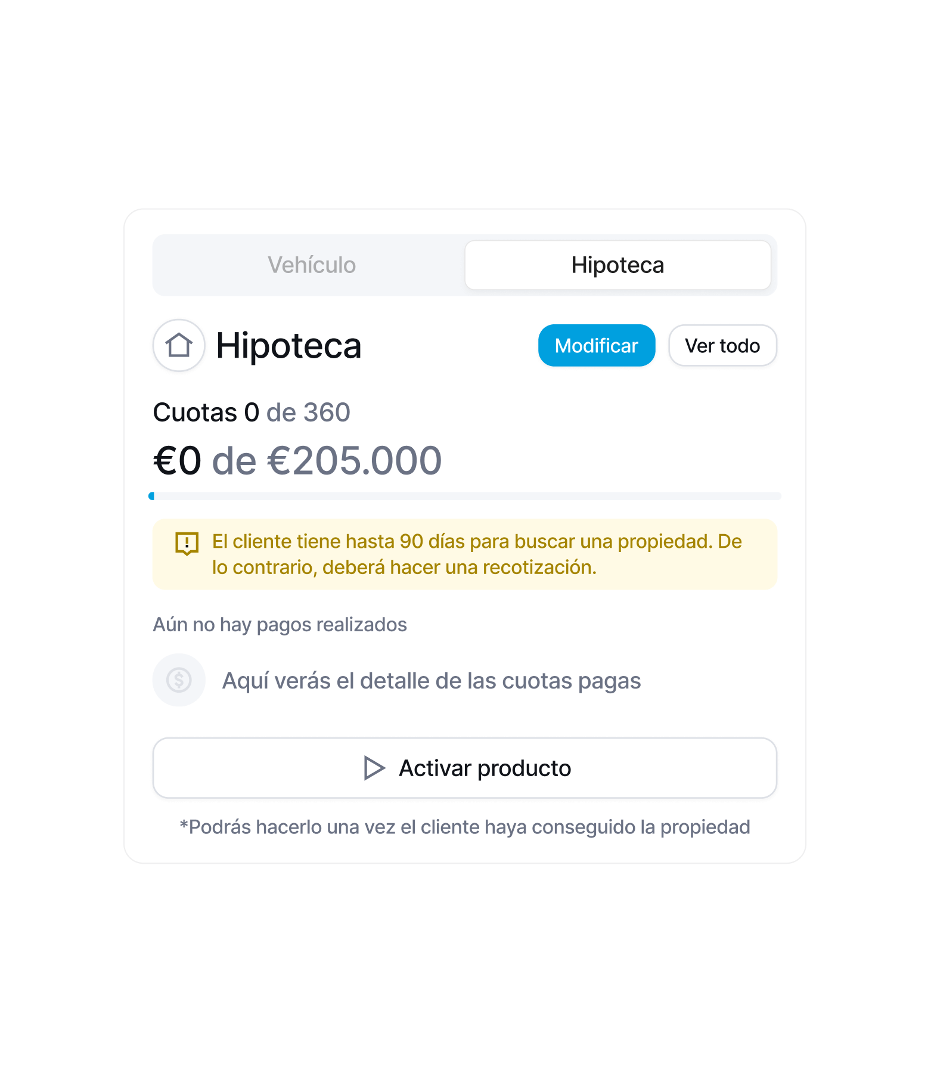
Task: Click the blue Modificar button
Action: [x=597, y=345]
